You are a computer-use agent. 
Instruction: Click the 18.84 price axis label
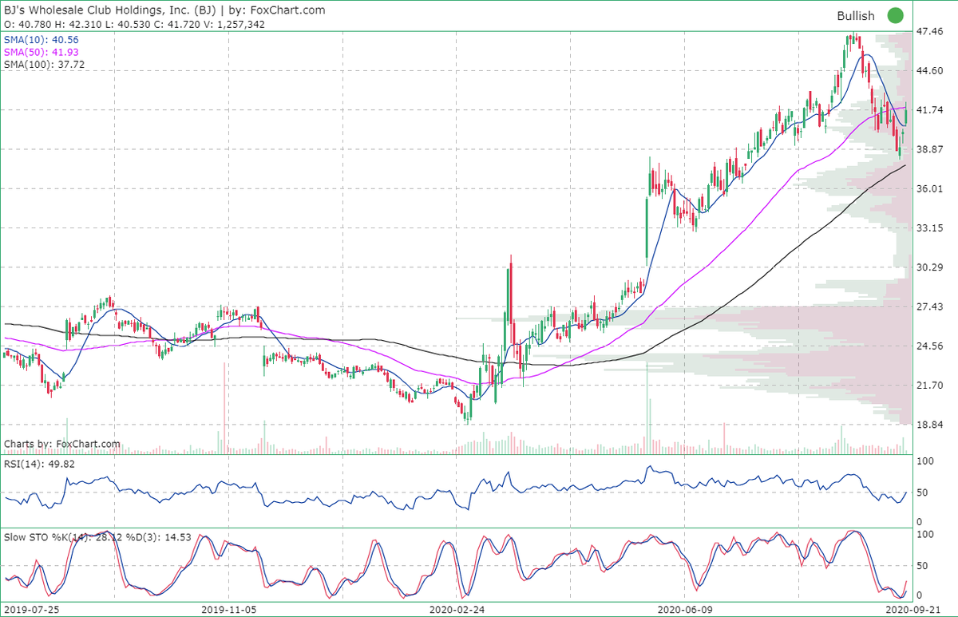coord(931,425)
